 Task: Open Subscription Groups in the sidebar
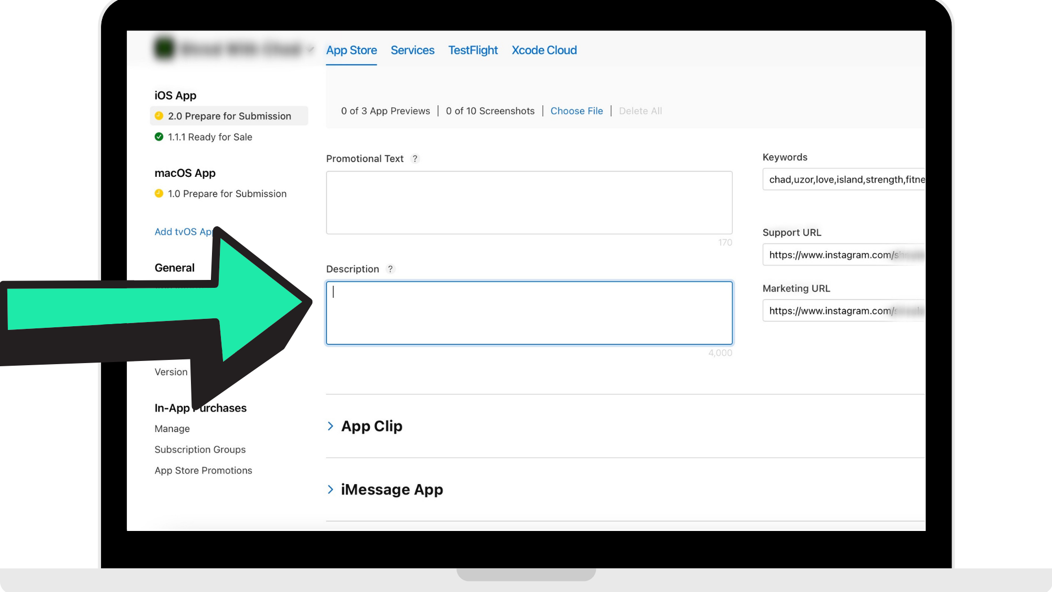click(200, 449)
